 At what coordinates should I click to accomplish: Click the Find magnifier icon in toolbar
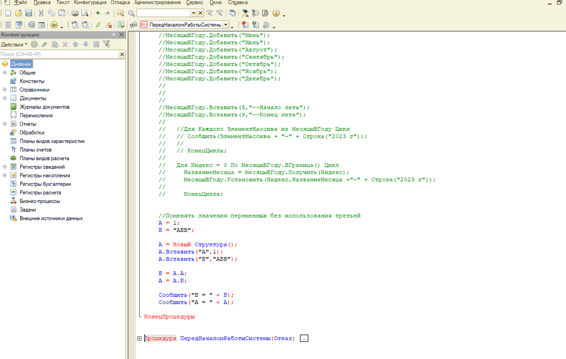(131, 13)
